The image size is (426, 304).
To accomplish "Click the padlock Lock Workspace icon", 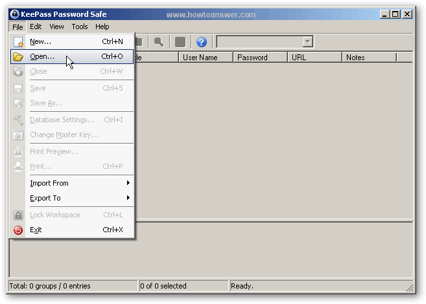I will [18, 215].
